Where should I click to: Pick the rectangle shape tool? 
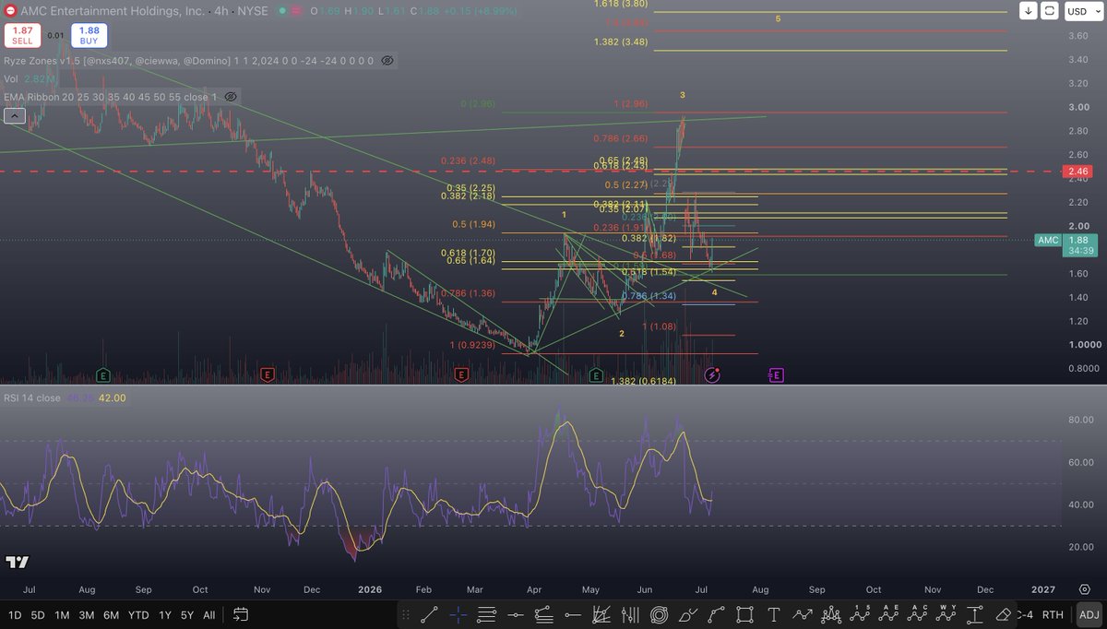[x=744, y=614]
